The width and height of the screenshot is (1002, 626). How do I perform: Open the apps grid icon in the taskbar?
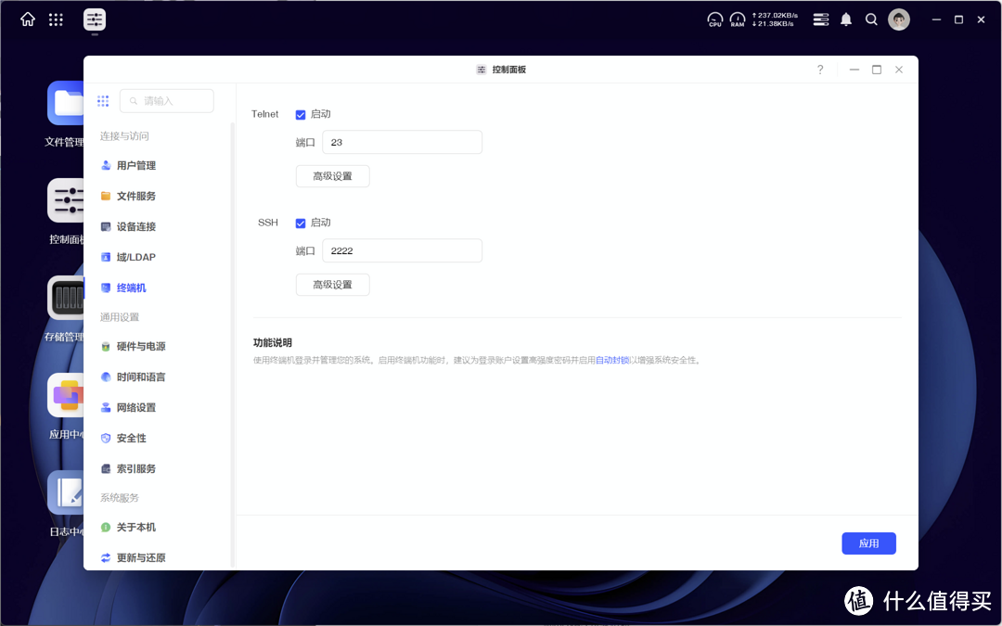point(56,19)
